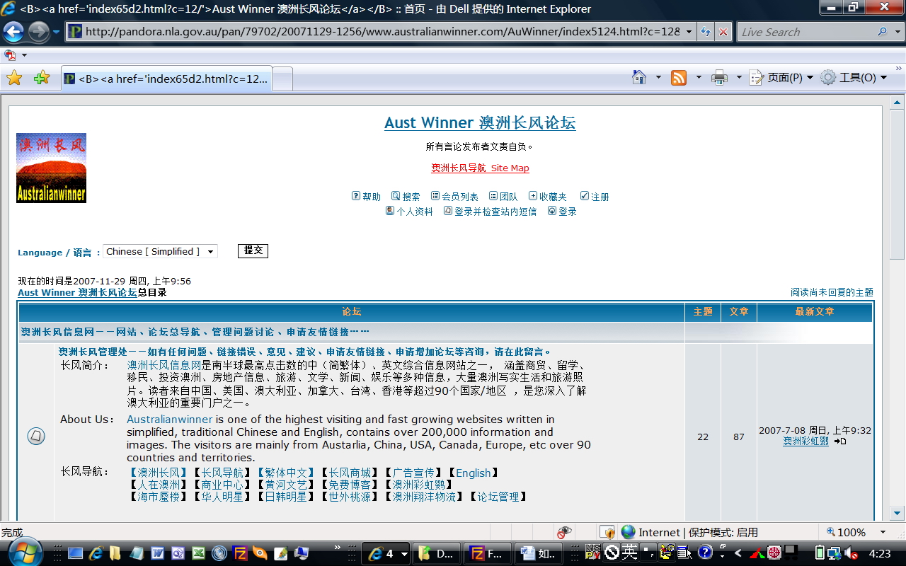Click scroll-down arrow of the page scrollbar
This screenshot has height=566, width=906.
click(898, 514)
